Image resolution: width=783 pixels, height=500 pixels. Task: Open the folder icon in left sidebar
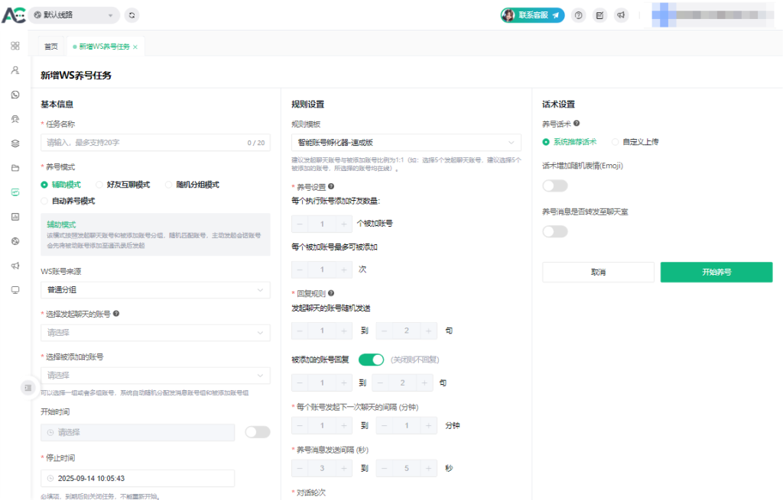(15, 168)
